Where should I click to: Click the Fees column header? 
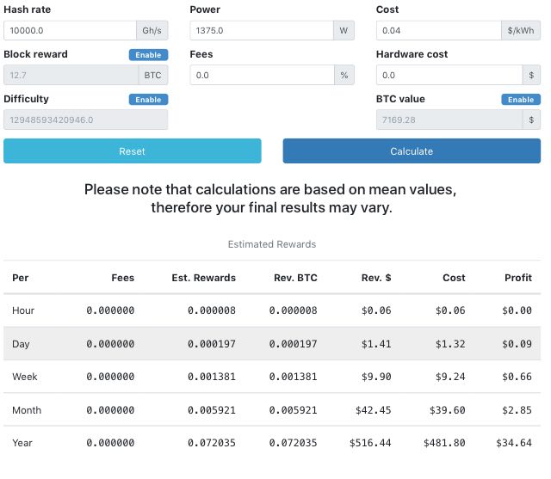[122, 278]
